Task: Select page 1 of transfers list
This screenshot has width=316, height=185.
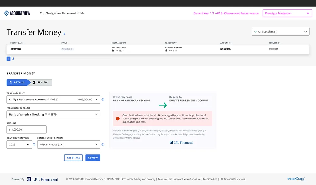Action: pos(9,59)
